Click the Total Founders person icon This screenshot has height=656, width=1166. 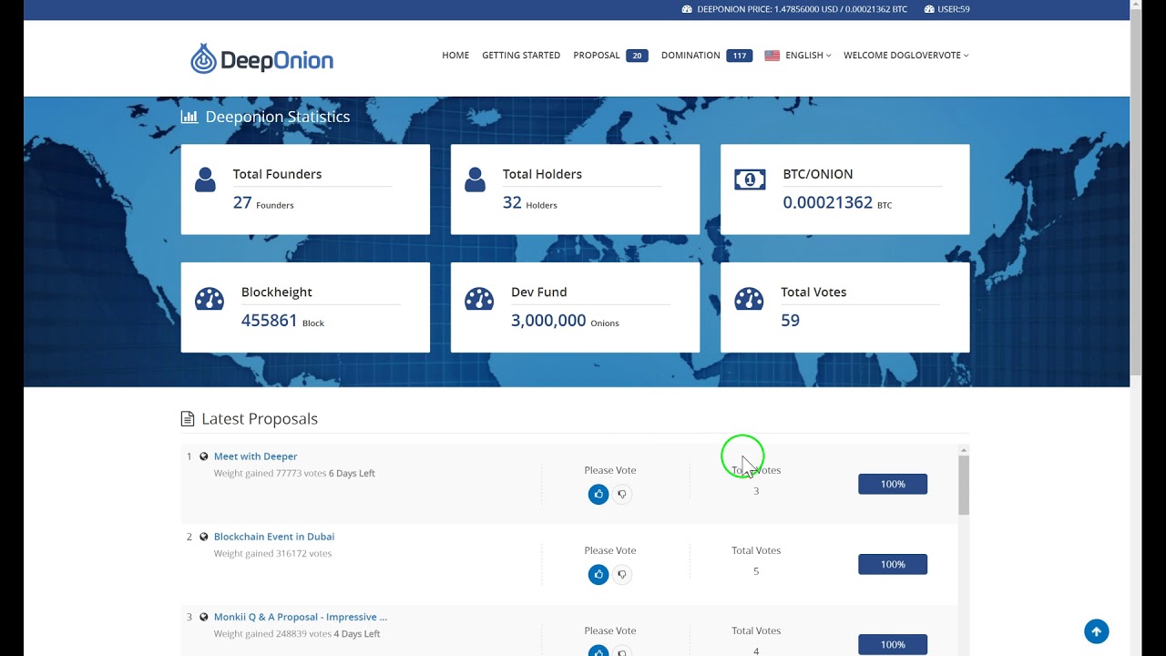(x=205, y=179)
